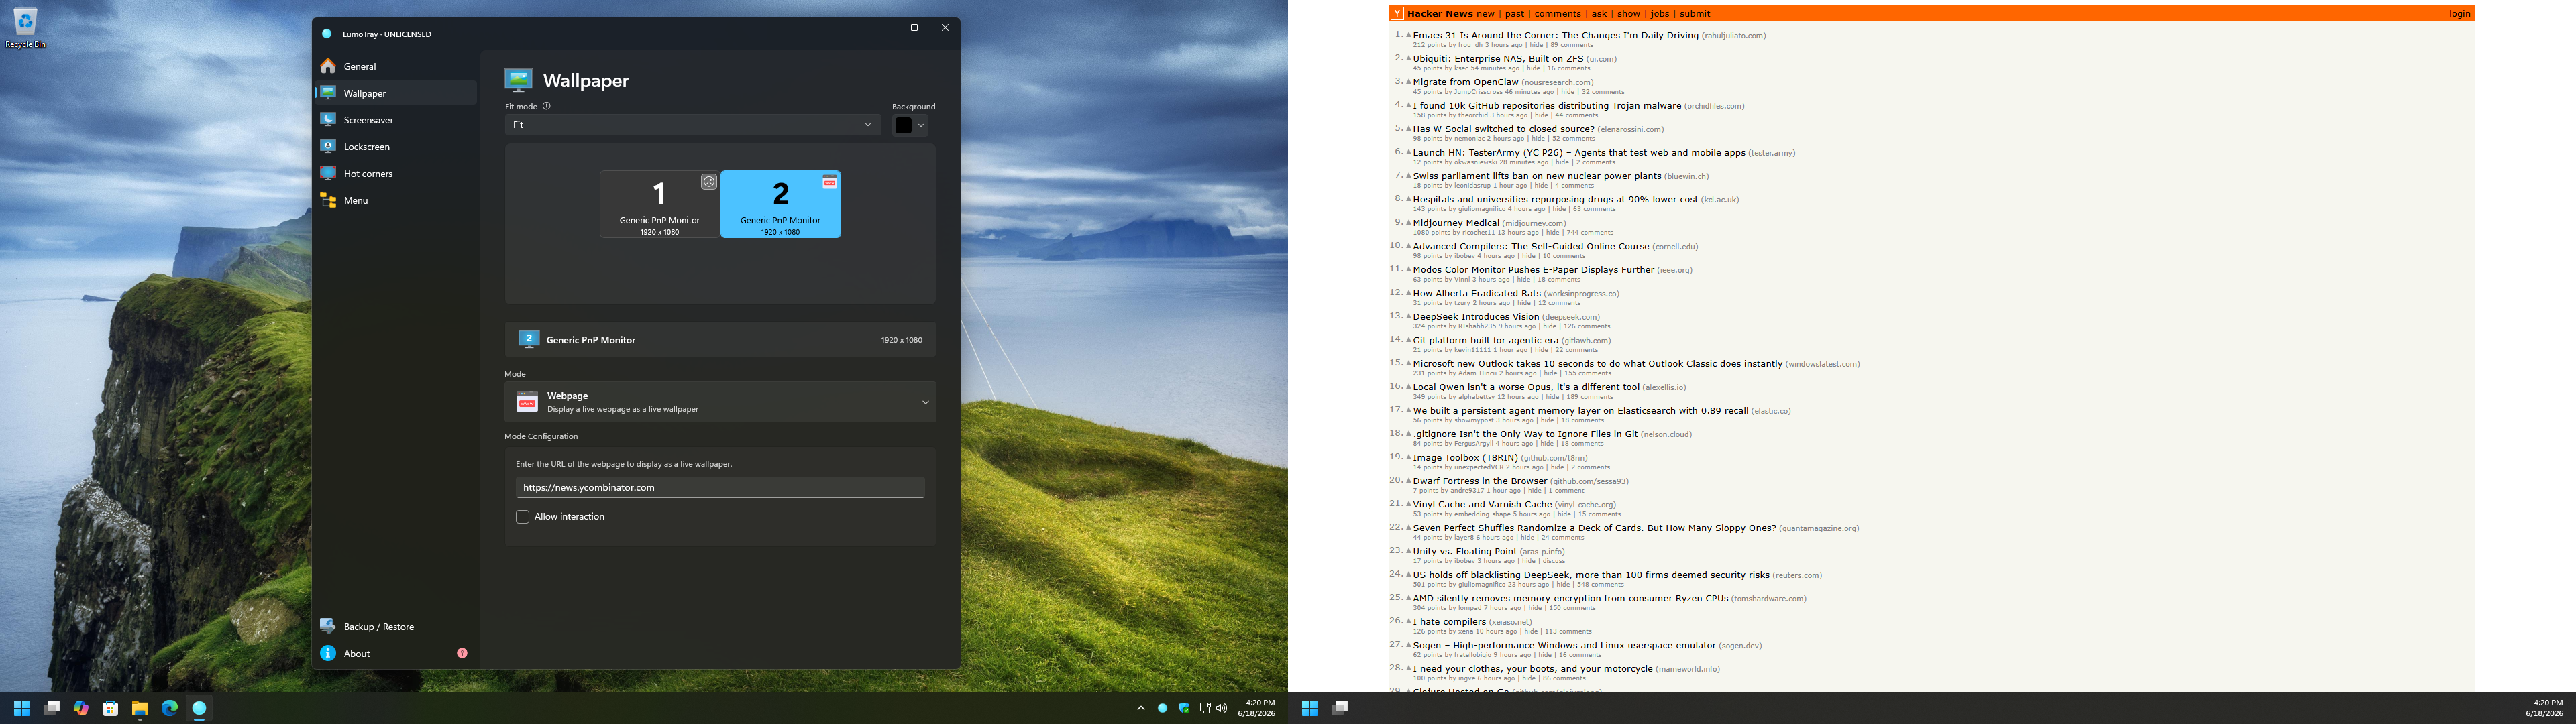Open 'Swiss parliament lifts ban on new nuclear power plants'
The height and width of the screenshot is (724, 2576).
(x=1537, y=176)
